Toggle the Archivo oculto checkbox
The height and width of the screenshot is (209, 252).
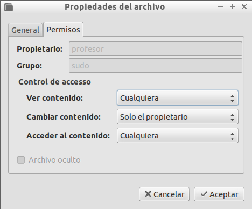21,160
